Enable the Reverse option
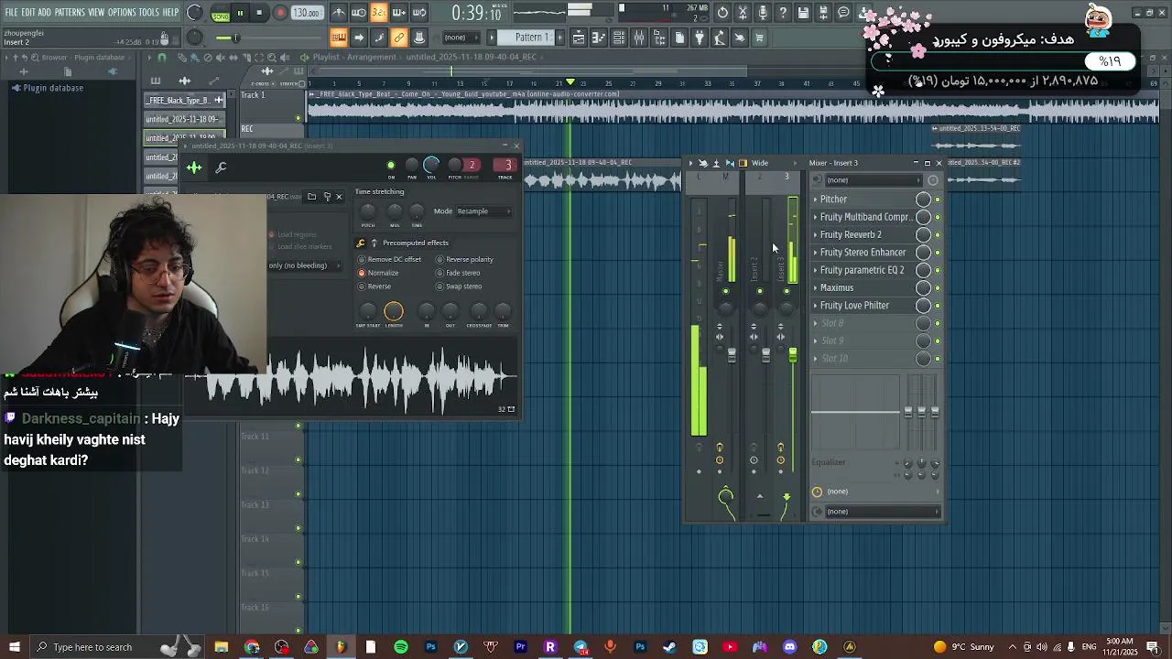Image resolution: width=1172 pixels, height=659 pixels. coord(374,286)
